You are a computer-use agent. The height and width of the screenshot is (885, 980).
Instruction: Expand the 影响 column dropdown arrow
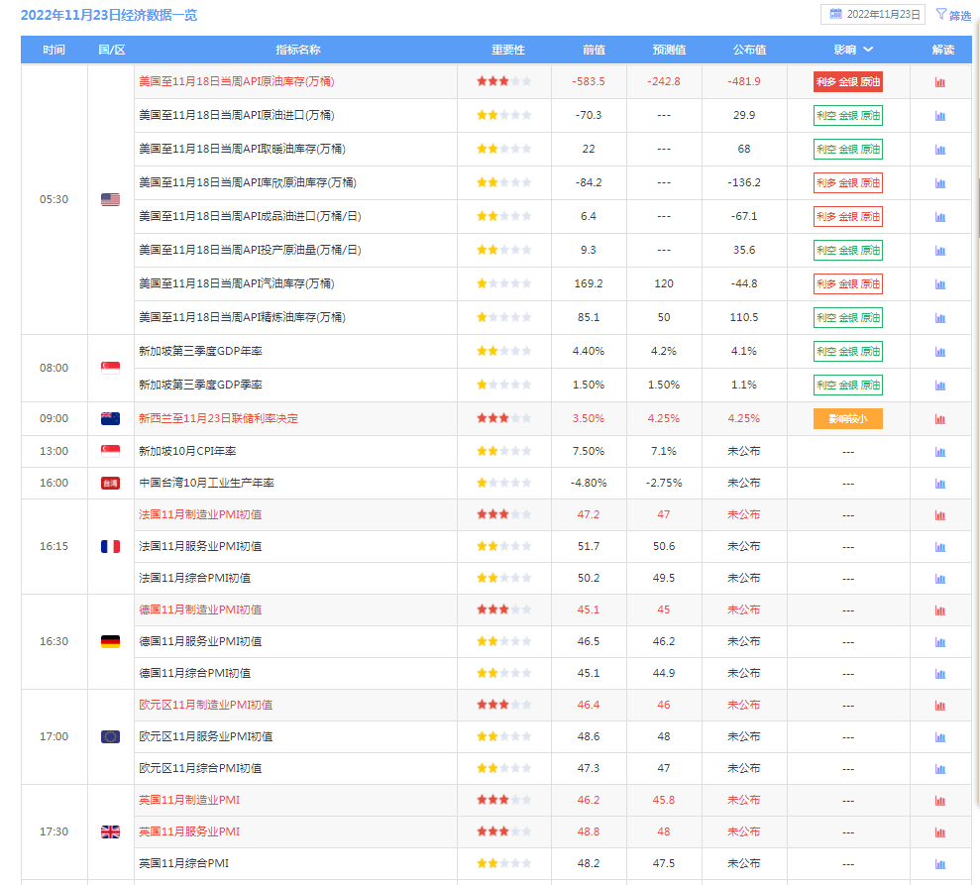869,50
